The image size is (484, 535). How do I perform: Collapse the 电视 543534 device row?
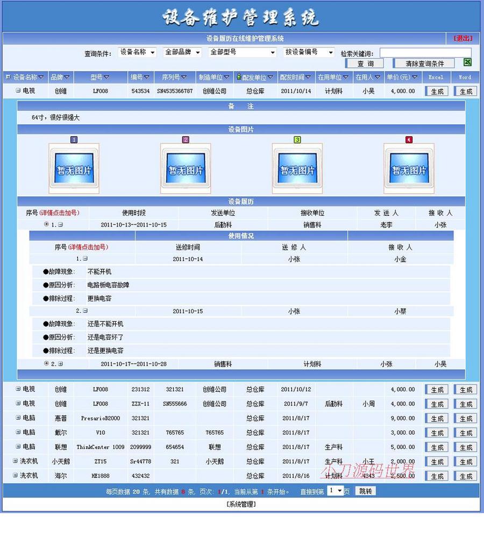click(18, 91)
